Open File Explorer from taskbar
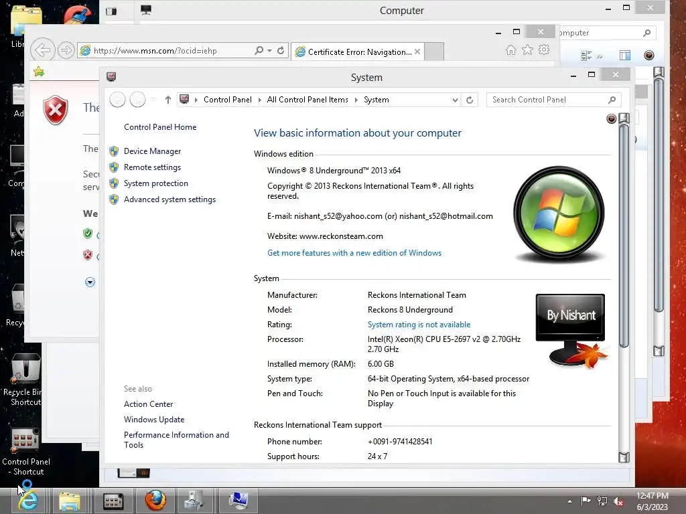The height and width of the screenshot is (514, 686). [x=69, y=501]
